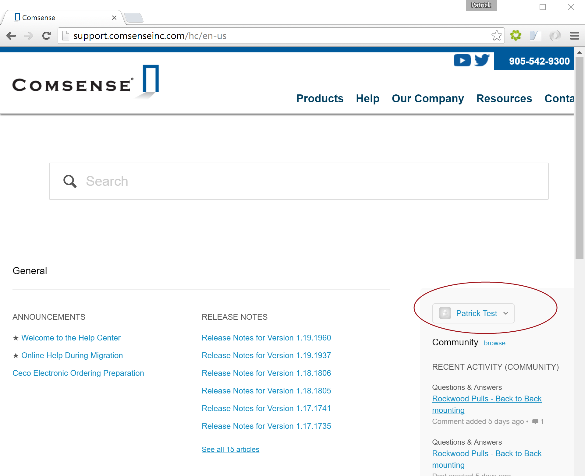585x476 pixels.
Task: Open Rockwood Pulls post with comment added
Action: point(487,404)
